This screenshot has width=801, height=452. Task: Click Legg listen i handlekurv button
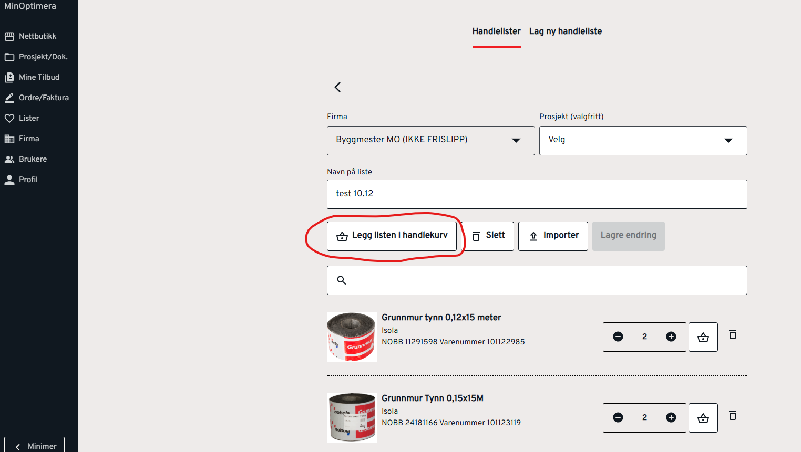click(x=392, y=236)
